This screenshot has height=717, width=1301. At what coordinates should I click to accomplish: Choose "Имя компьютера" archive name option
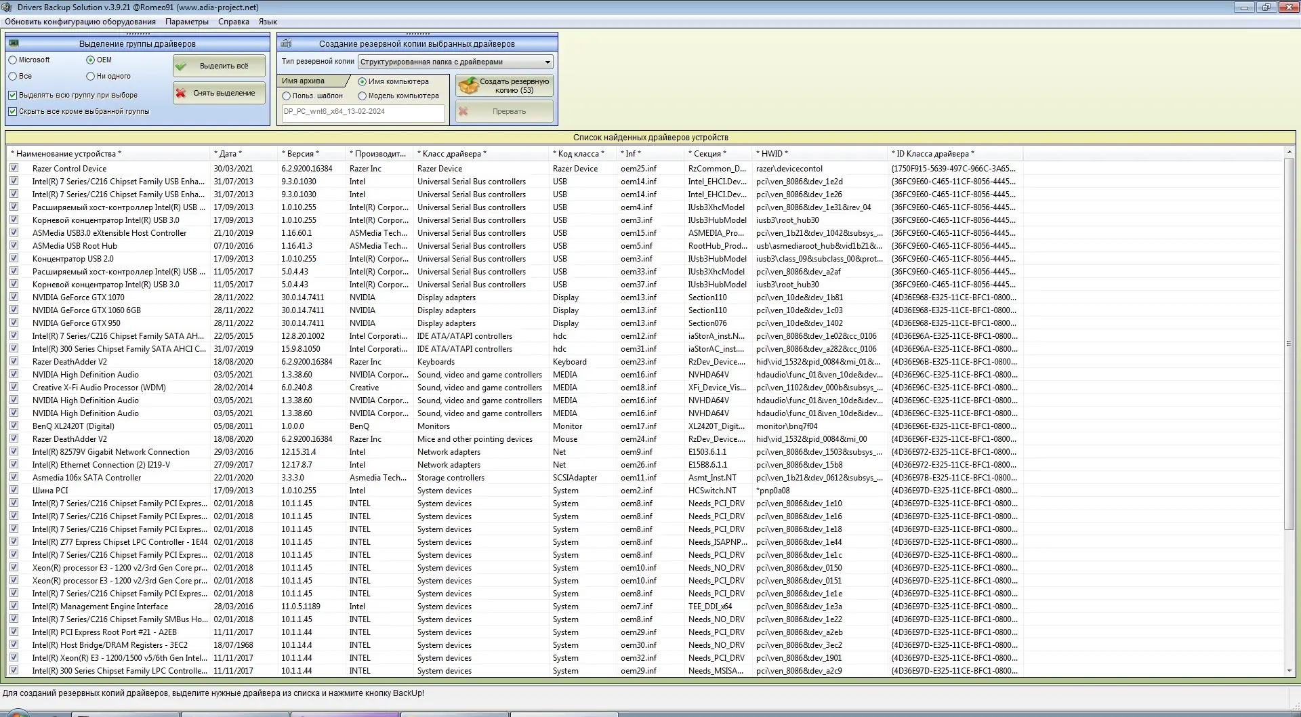[362, 82]
